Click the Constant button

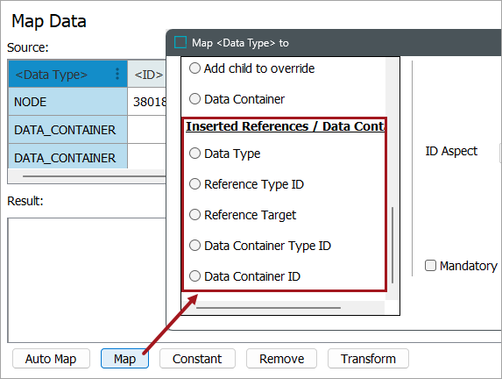197,359
